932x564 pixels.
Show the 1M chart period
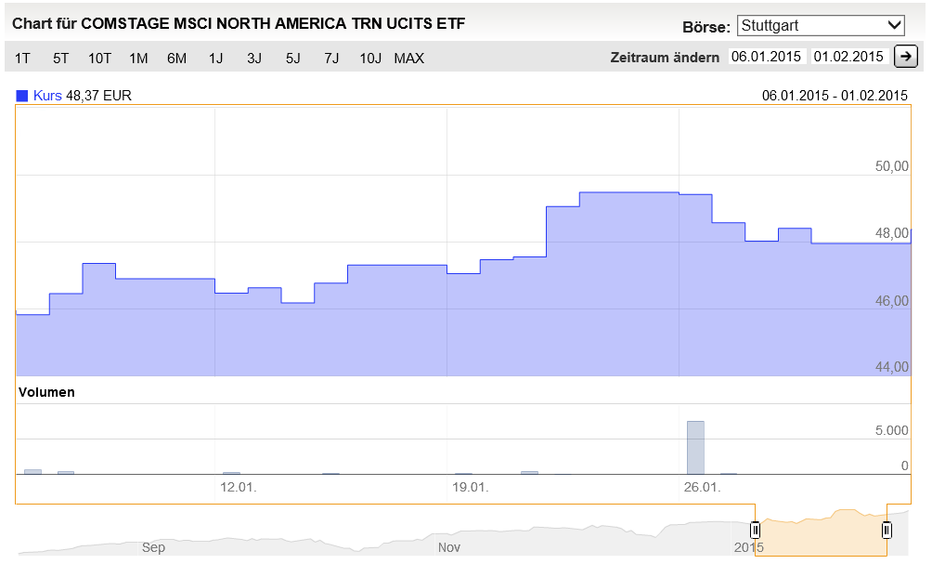(x=138, y=58)
